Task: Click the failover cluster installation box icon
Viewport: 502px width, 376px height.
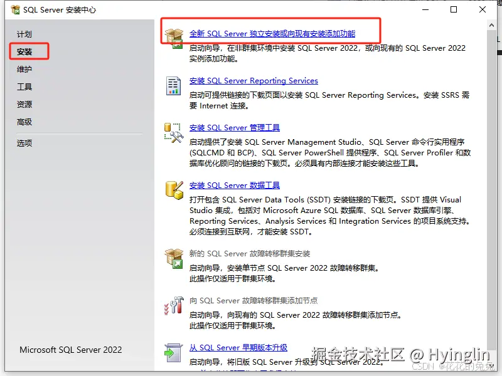Action: tap(174, 259)
